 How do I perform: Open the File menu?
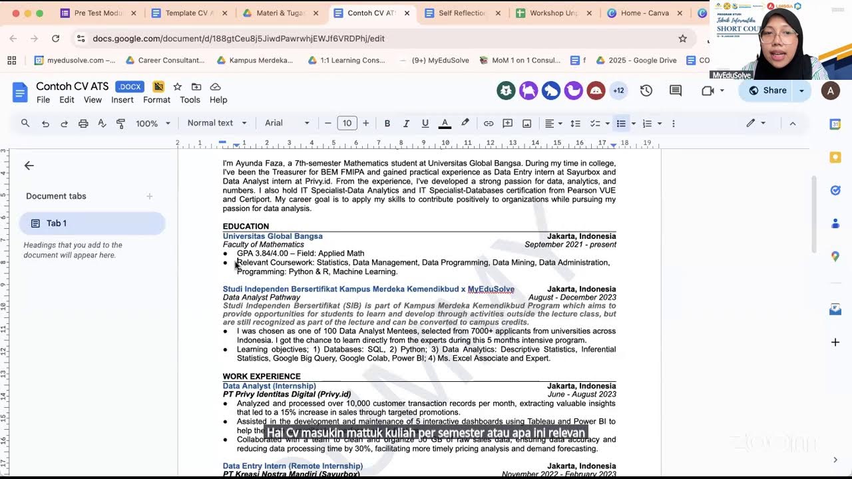pos(43,100)
